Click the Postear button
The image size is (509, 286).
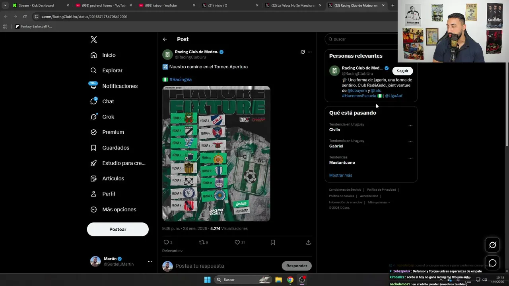(118, 229)
